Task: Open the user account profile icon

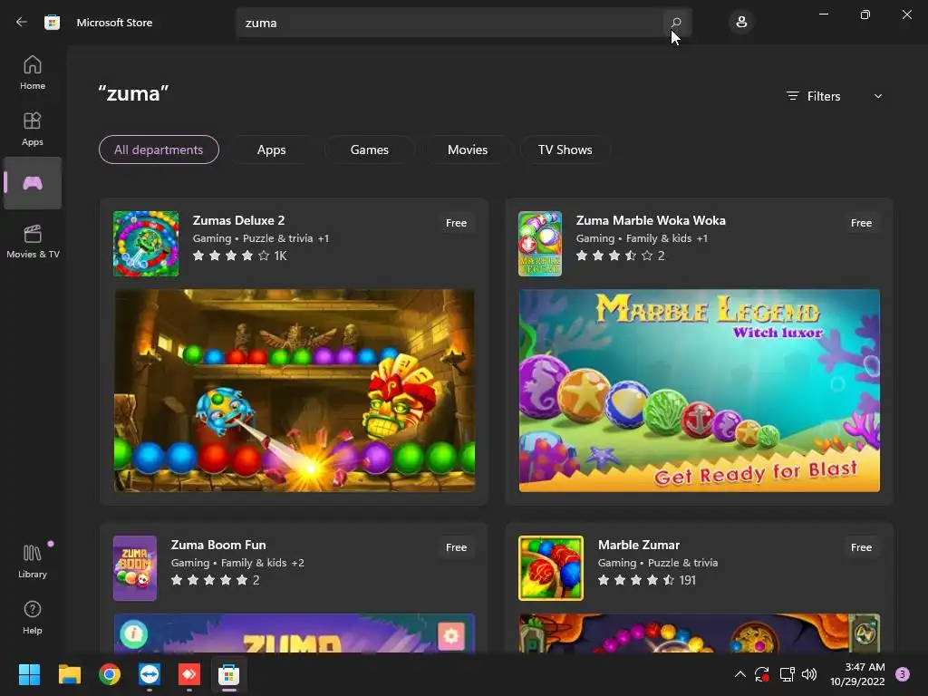Action: coord(741,23)
